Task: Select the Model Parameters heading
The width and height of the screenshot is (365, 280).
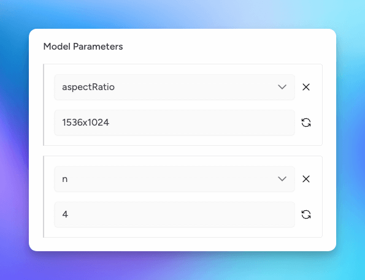Action: pyautogui.click(x=83, y=47)
